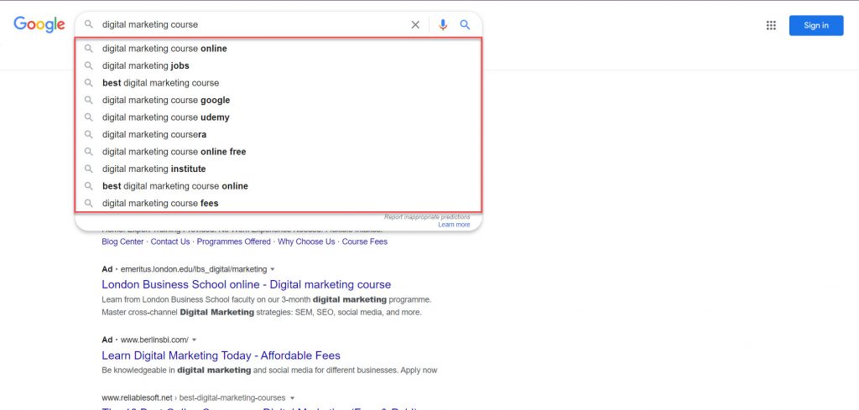Open the Programmes Offered sitelink

pos(234,241)
